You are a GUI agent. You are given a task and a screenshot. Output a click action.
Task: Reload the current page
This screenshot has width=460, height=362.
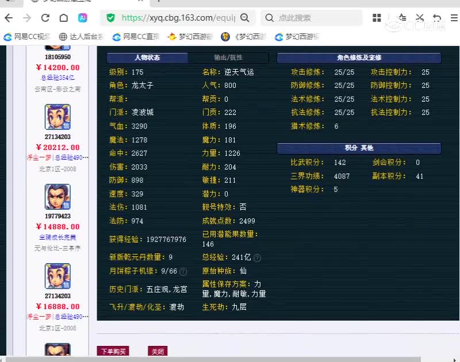tap(45, 18)
